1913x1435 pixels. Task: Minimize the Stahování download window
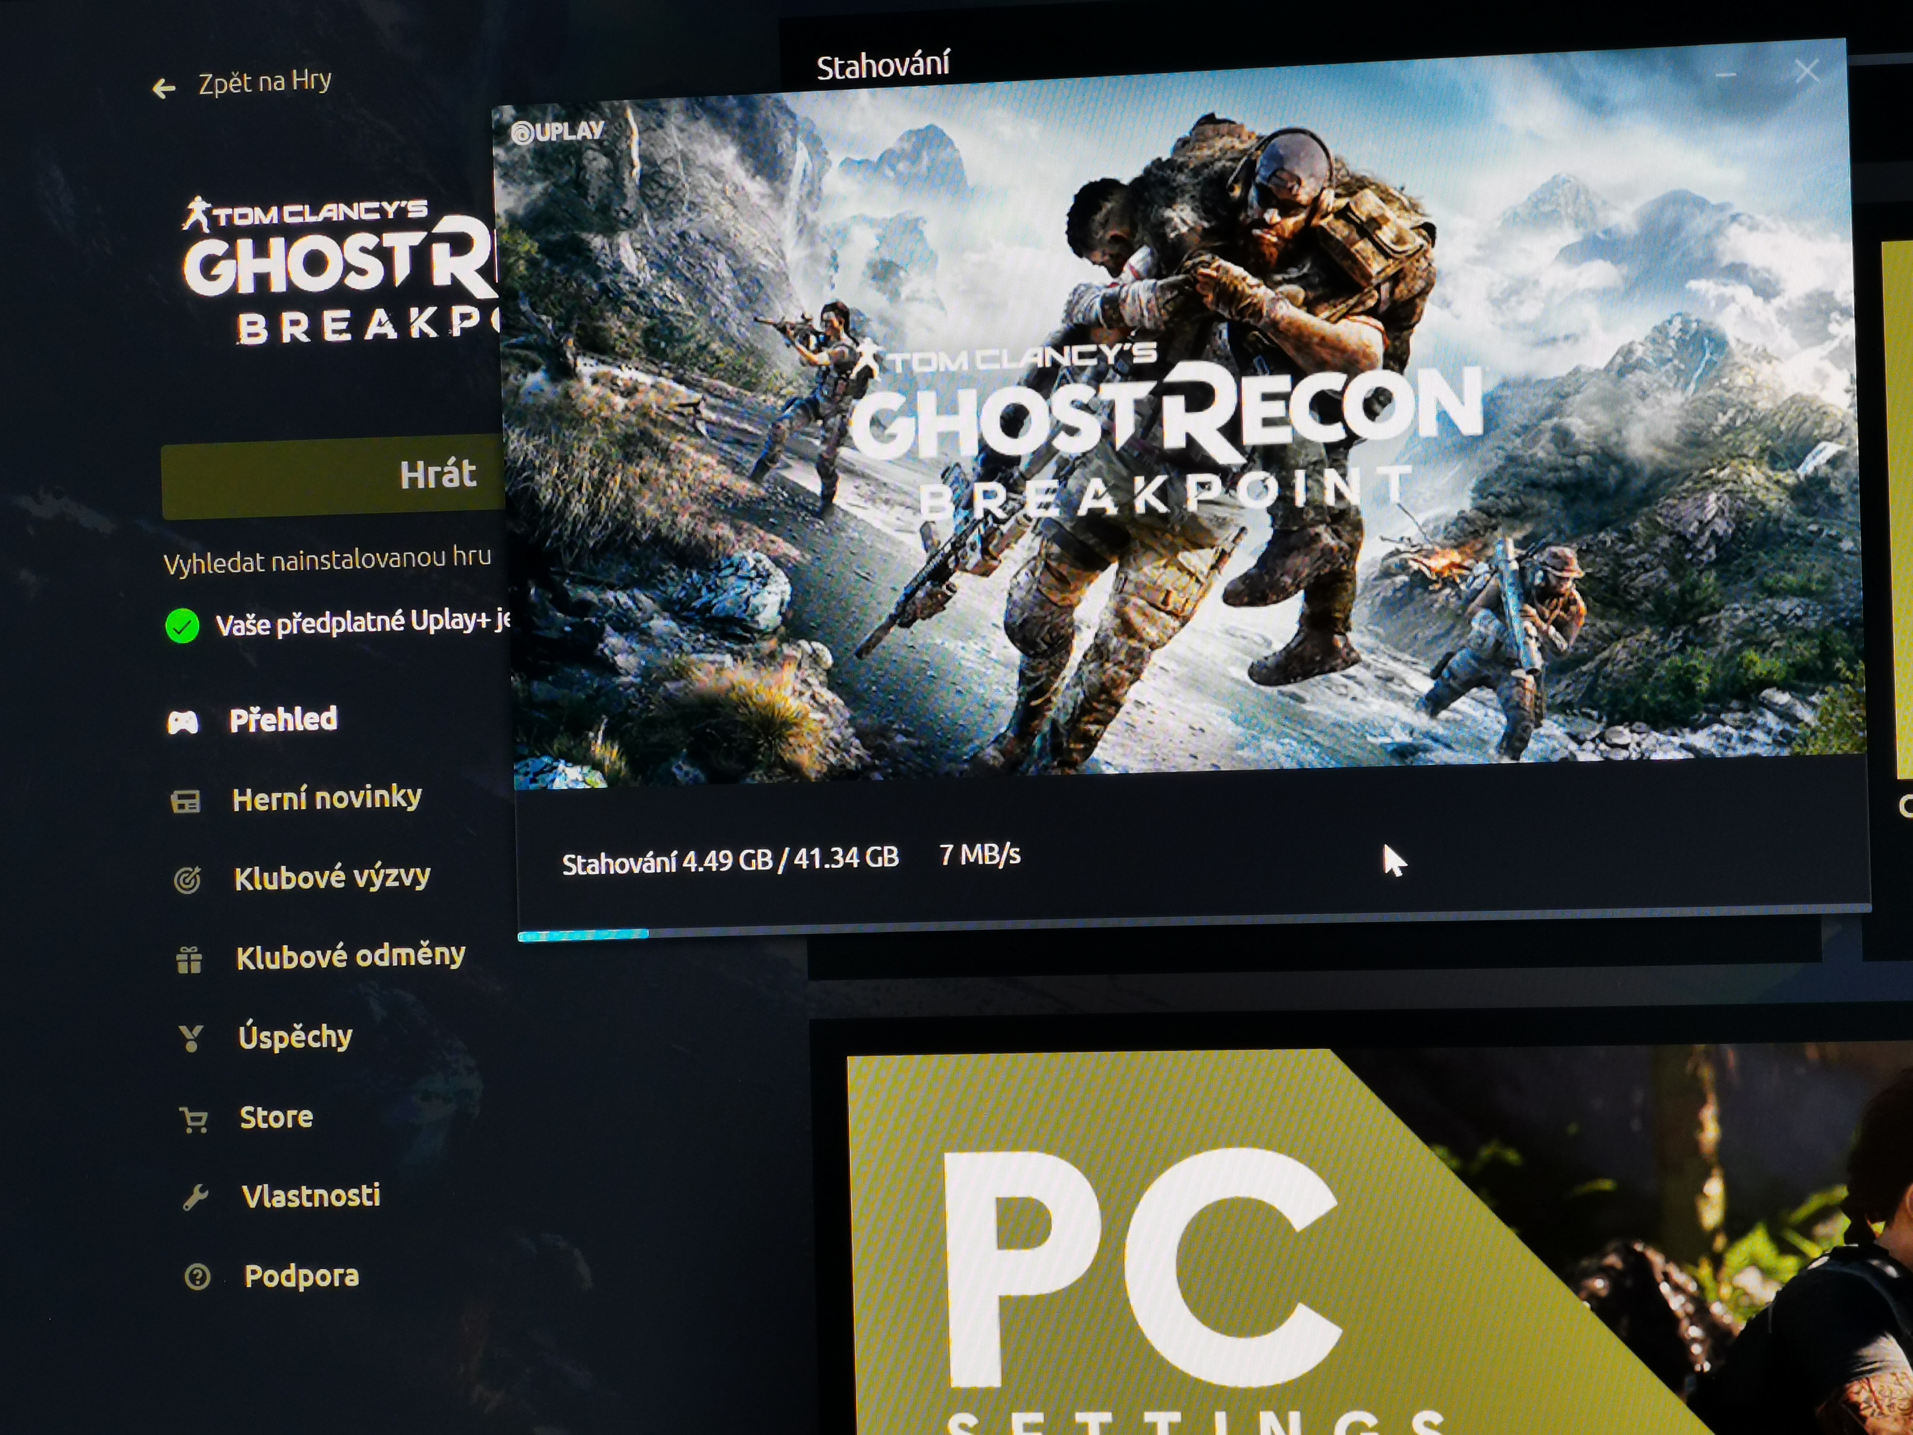pyautogui.click(x=1725, y=75)
